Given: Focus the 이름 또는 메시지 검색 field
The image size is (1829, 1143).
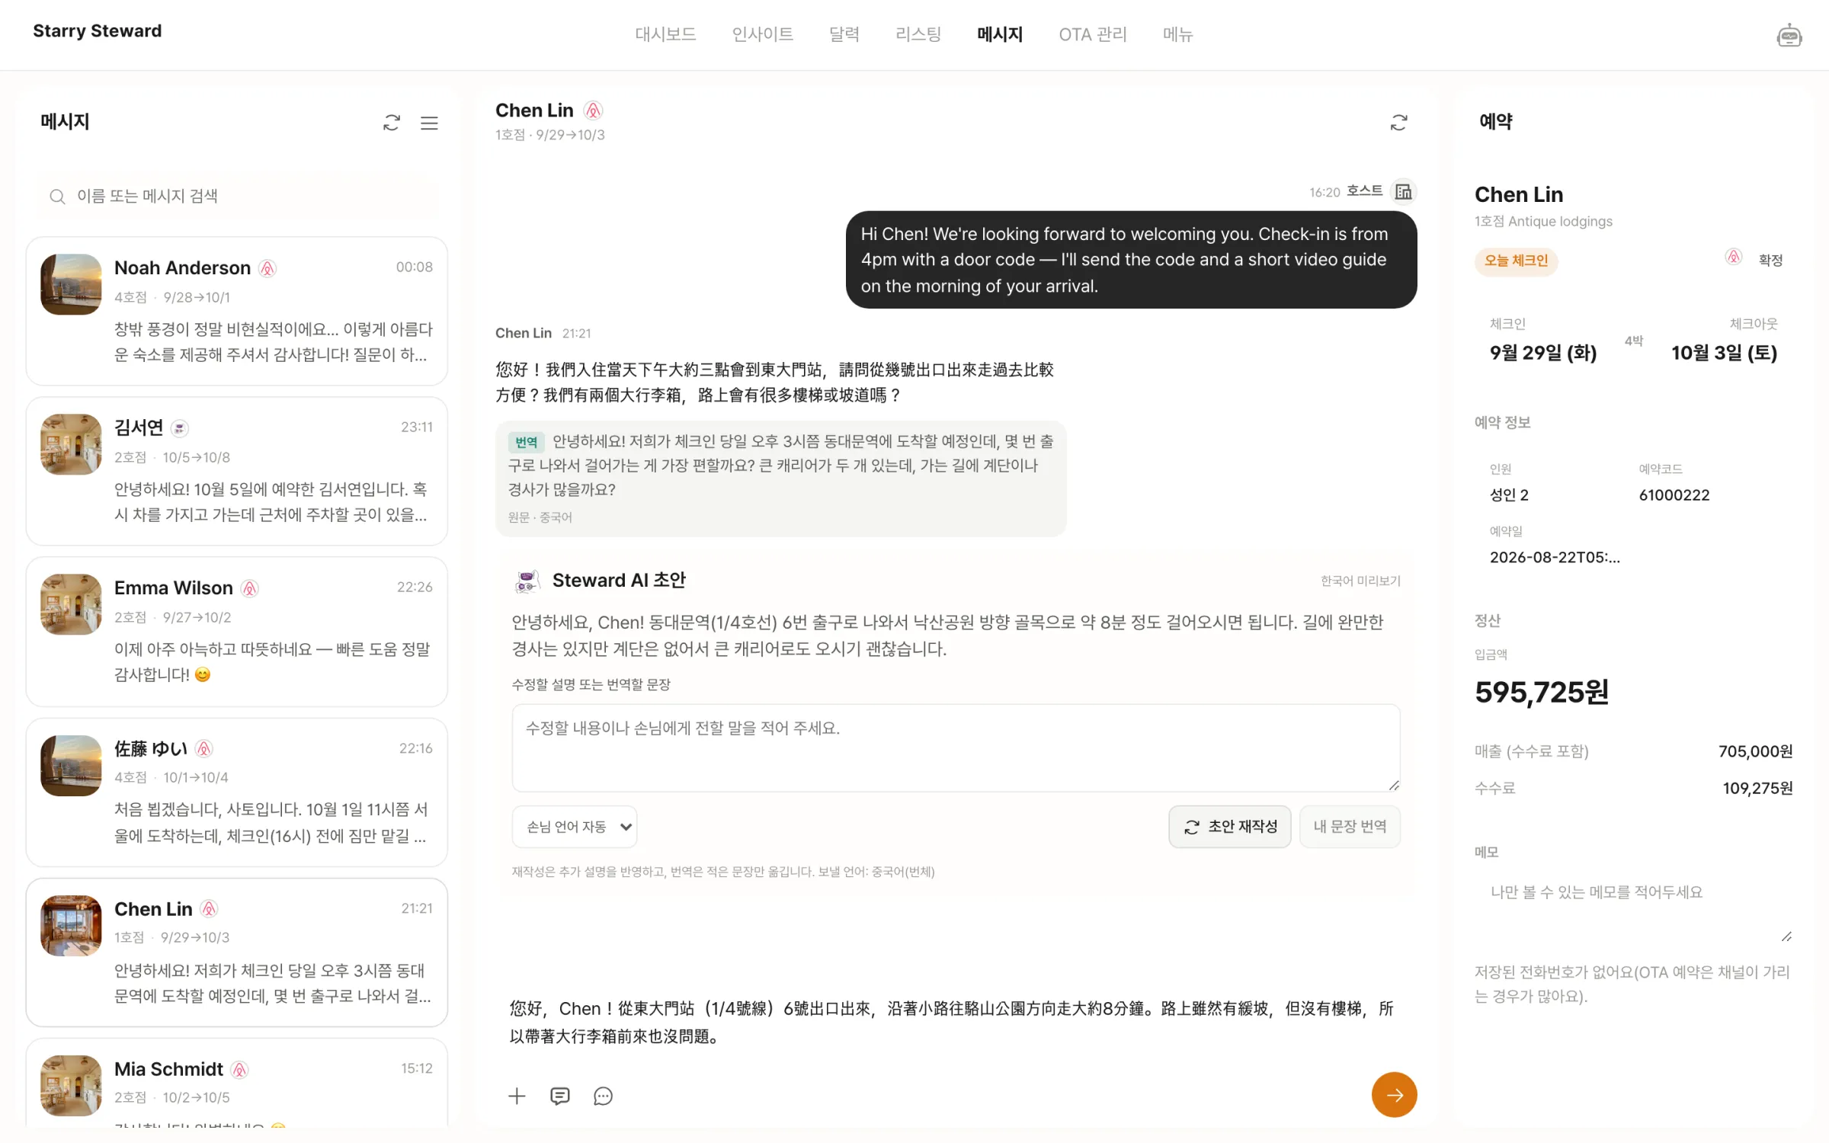Looking at the screenshot, I should [x=239, y=197].
